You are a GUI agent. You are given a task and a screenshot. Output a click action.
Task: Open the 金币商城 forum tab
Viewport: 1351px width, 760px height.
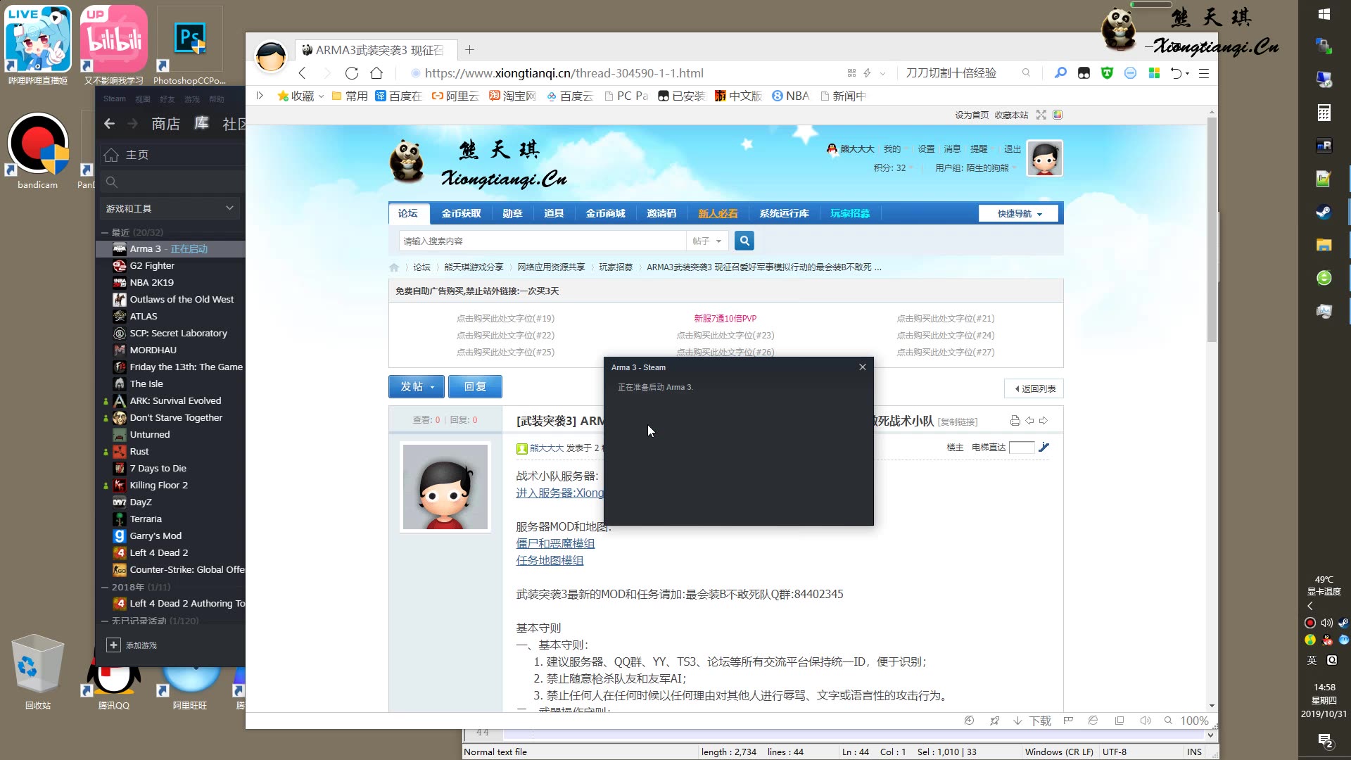point(605,213)
